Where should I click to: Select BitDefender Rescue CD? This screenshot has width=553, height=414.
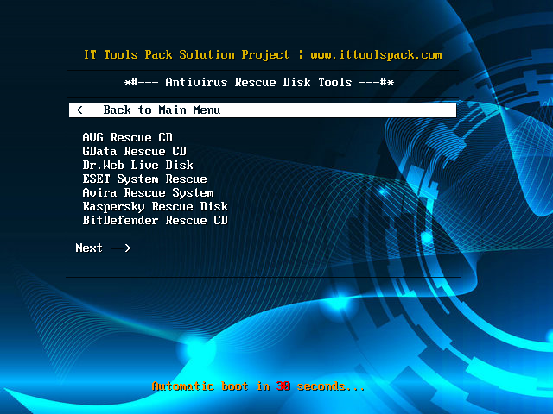click(156, 221)
